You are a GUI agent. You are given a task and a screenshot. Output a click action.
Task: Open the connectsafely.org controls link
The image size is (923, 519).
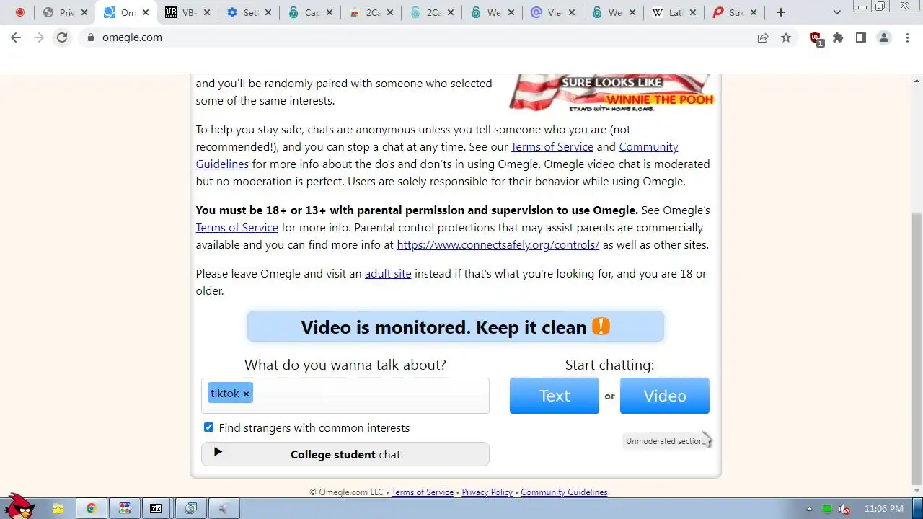[498, 244]
